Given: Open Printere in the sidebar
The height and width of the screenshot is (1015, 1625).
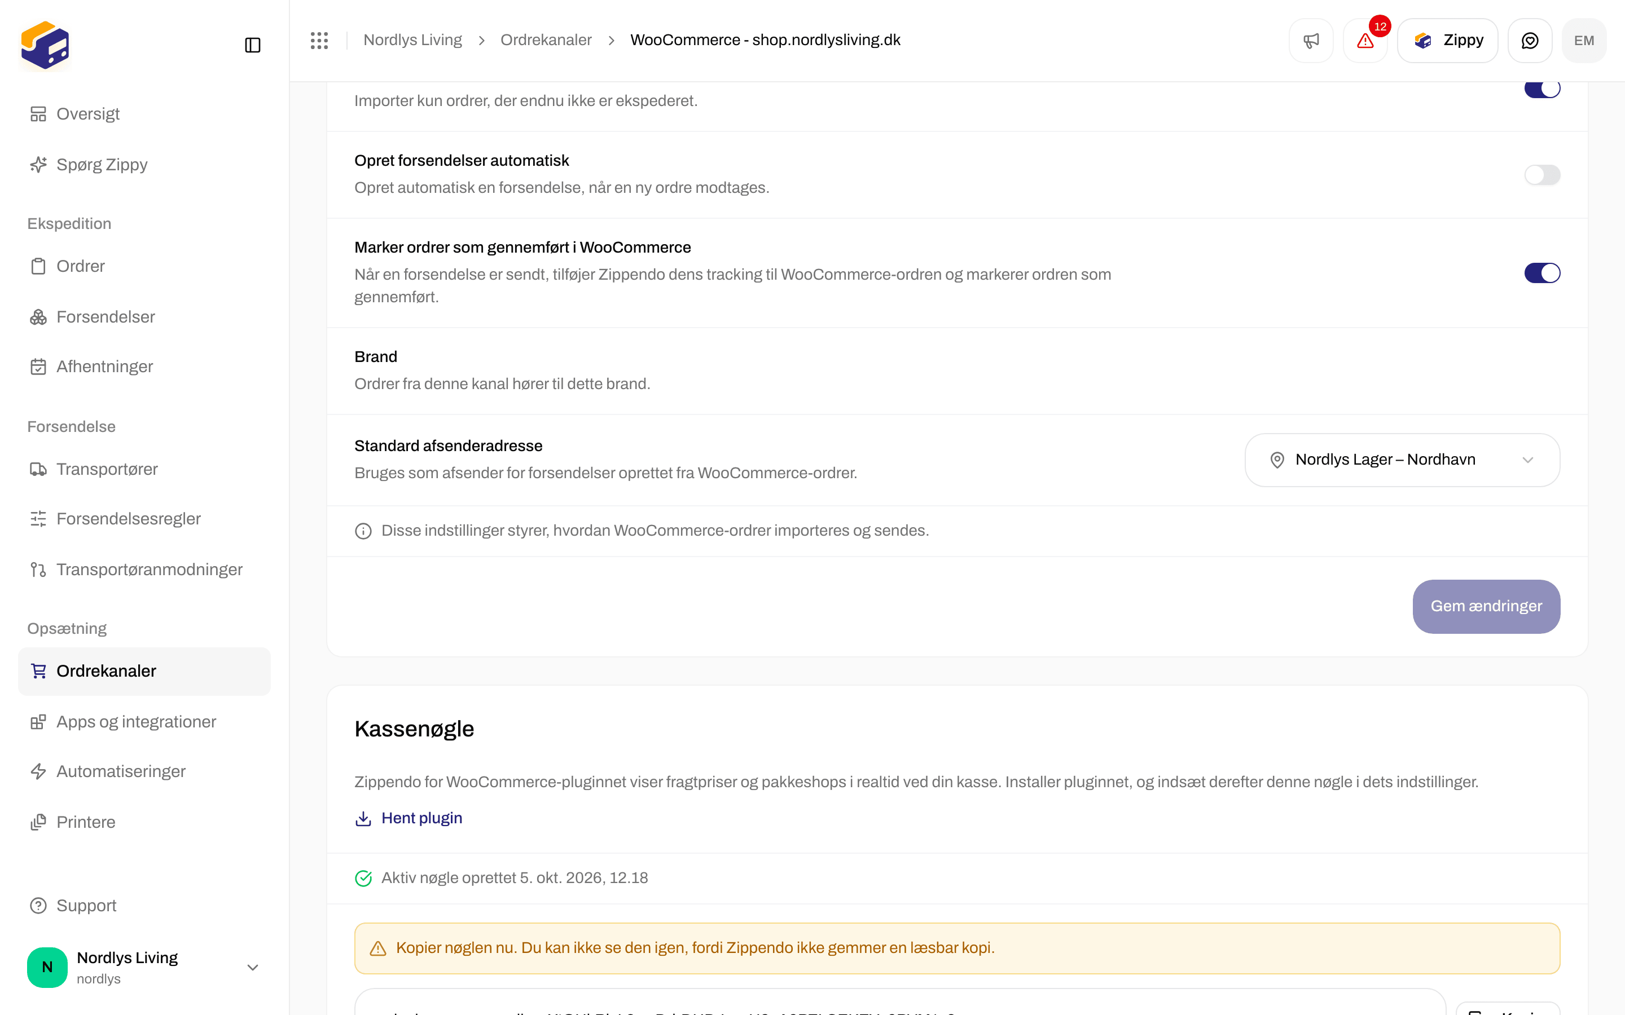Looking at the screenshot, I should pyautogui.click(x=144, y=822).
